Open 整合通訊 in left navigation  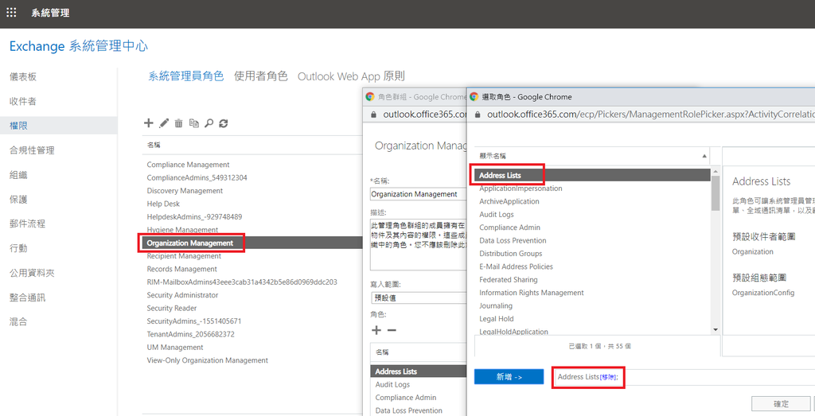click(x=28, y=297)
